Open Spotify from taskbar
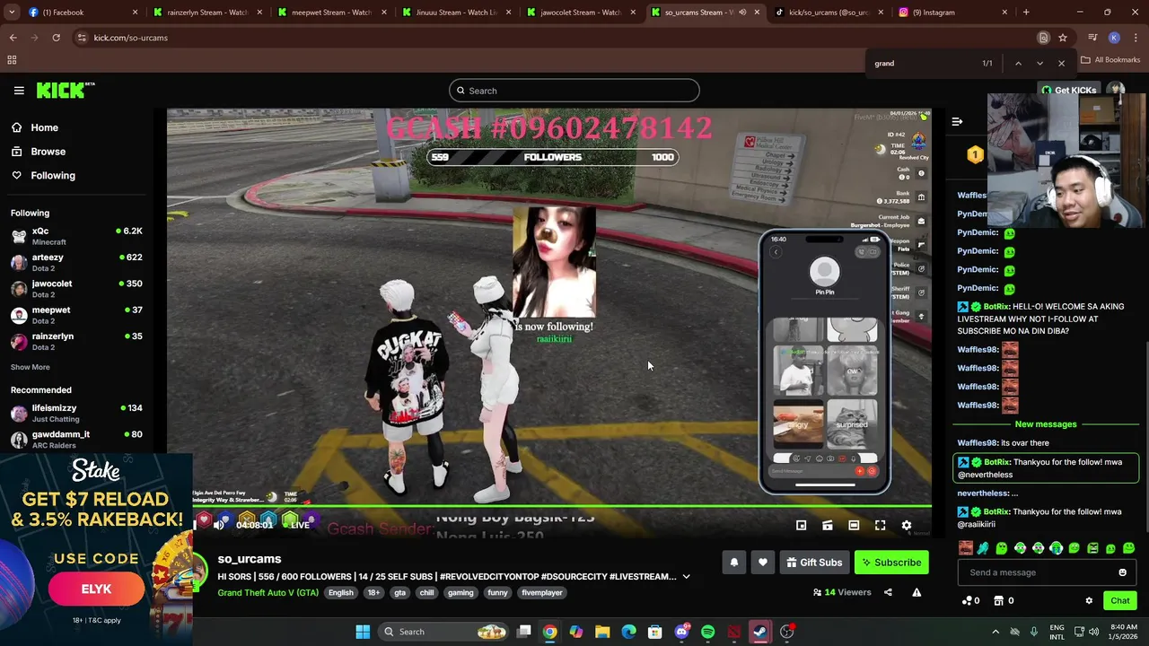Viewport: 1149px width, 646px height. [707, 632]
